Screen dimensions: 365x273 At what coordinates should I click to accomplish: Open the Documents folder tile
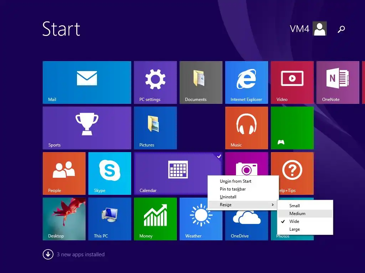click(x=201, y=82)
